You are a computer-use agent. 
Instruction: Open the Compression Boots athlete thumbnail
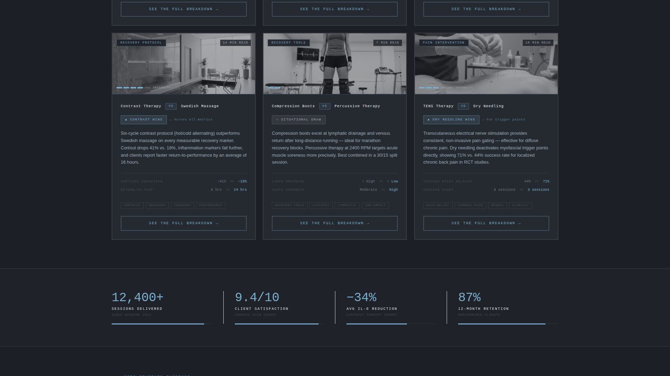click(x=335, y=64)
